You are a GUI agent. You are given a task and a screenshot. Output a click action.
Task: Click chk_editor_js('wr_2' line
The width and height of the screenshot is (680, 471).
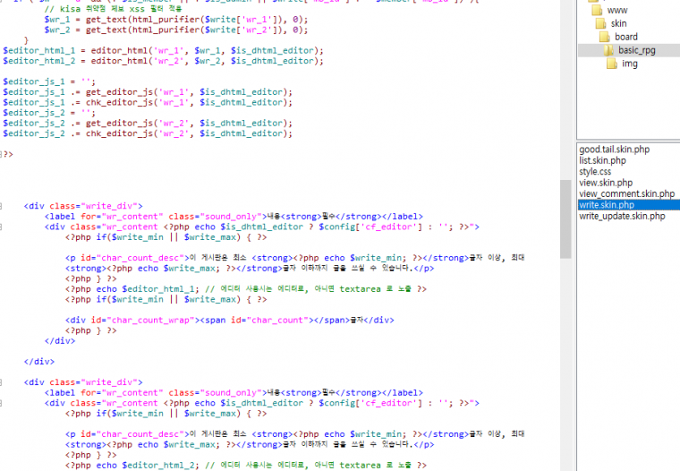[148, 133]
